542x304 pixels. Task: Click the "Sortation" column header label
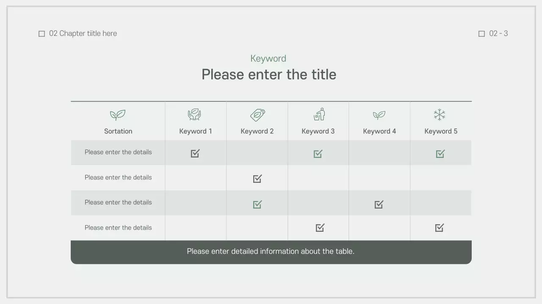coord(118,131)
